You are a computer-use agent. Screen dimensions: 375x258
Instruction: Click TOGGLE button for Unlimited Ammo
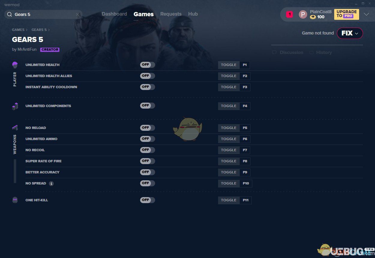(229, 139)
